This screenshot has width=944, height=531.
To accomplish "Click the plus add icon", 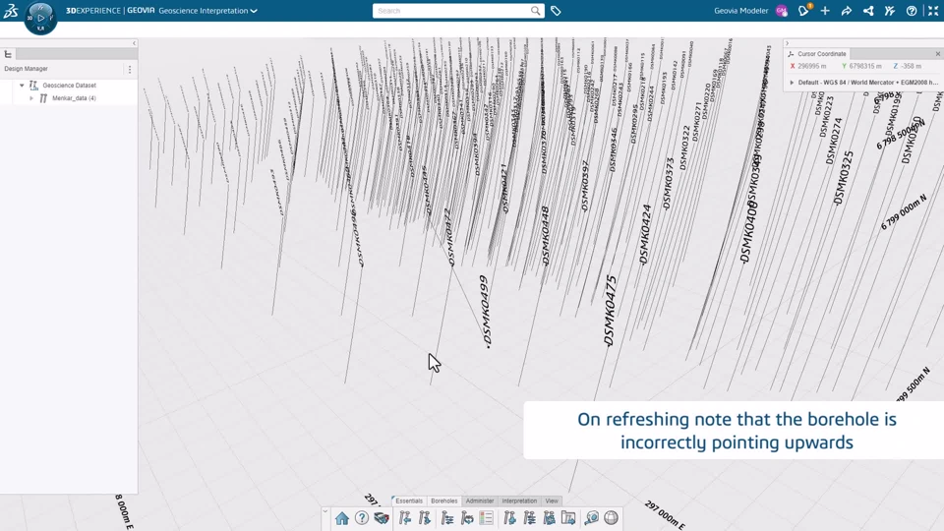I will [825, 11].
